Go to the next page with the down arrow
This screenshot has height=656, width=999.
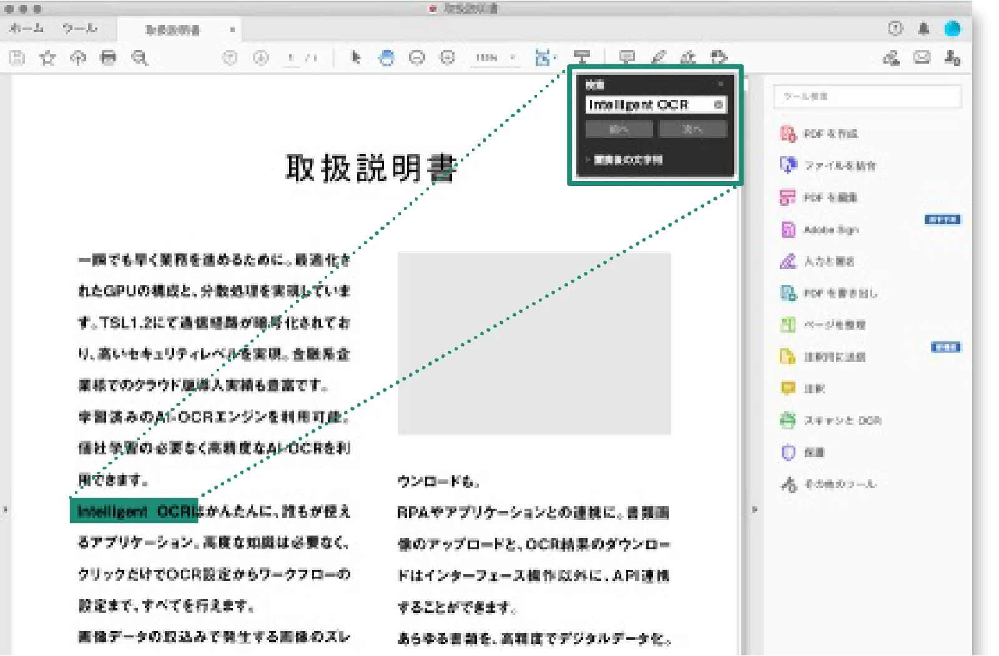point(261,58)
